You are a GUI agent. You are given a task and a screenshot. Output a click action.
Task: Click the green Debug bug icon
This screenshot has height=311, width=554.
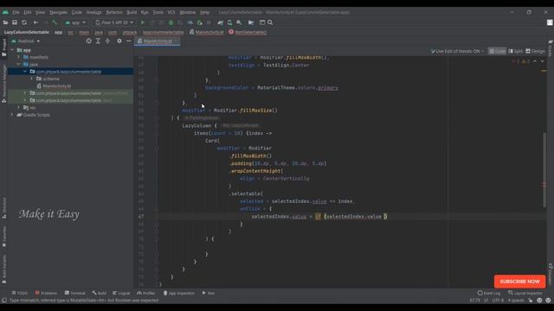click(171, 22)
